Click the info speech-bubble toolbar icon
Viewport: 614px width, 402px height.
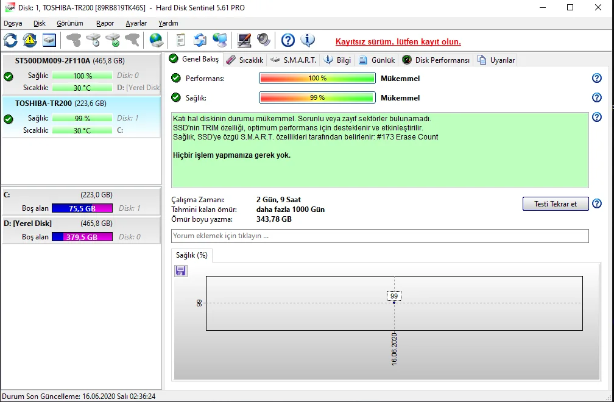(308, 40)
